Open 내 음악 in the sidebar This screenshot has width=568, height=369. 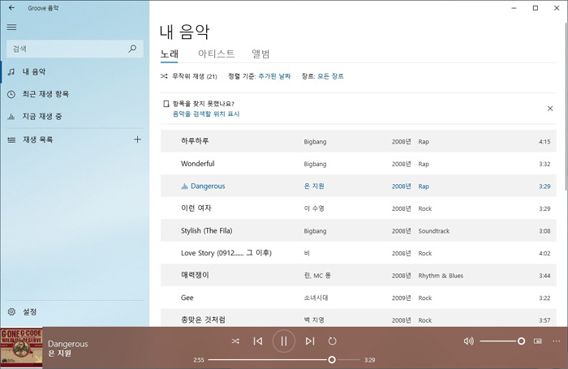coord(75,71)
